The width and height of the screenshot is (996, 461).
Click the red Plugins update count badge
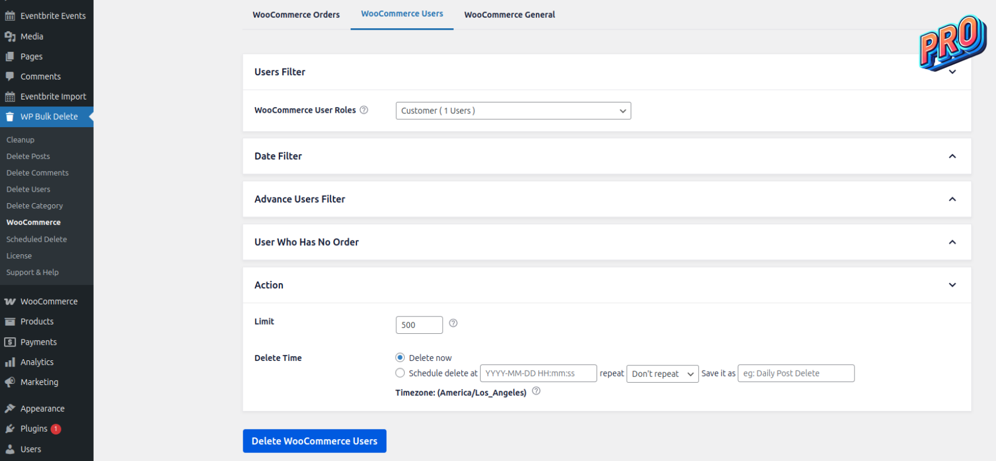point(56,429)
